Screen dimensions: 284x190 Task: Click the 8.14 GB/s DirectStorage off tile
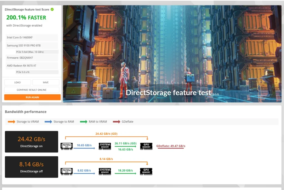tap(32, 167)
